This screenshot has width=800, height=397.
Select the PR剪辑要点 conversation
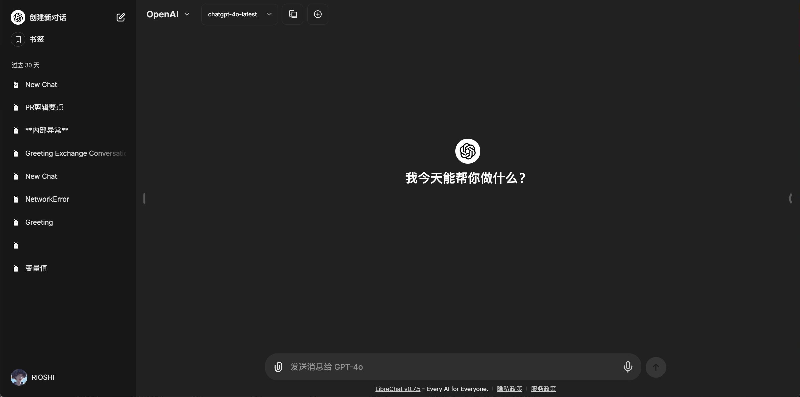pos(44,107)
